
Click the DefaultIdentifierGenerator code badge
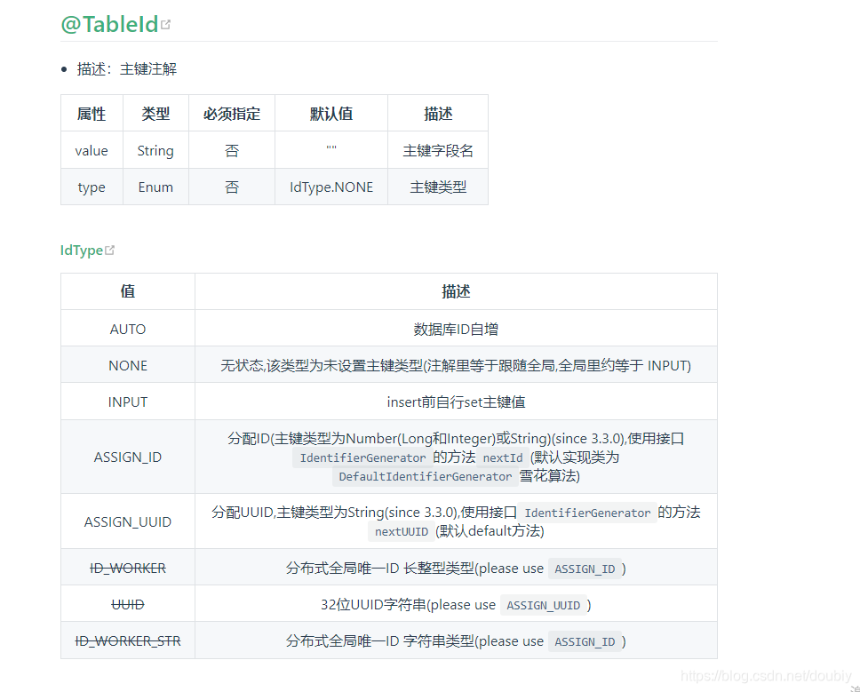click(424, 476)
